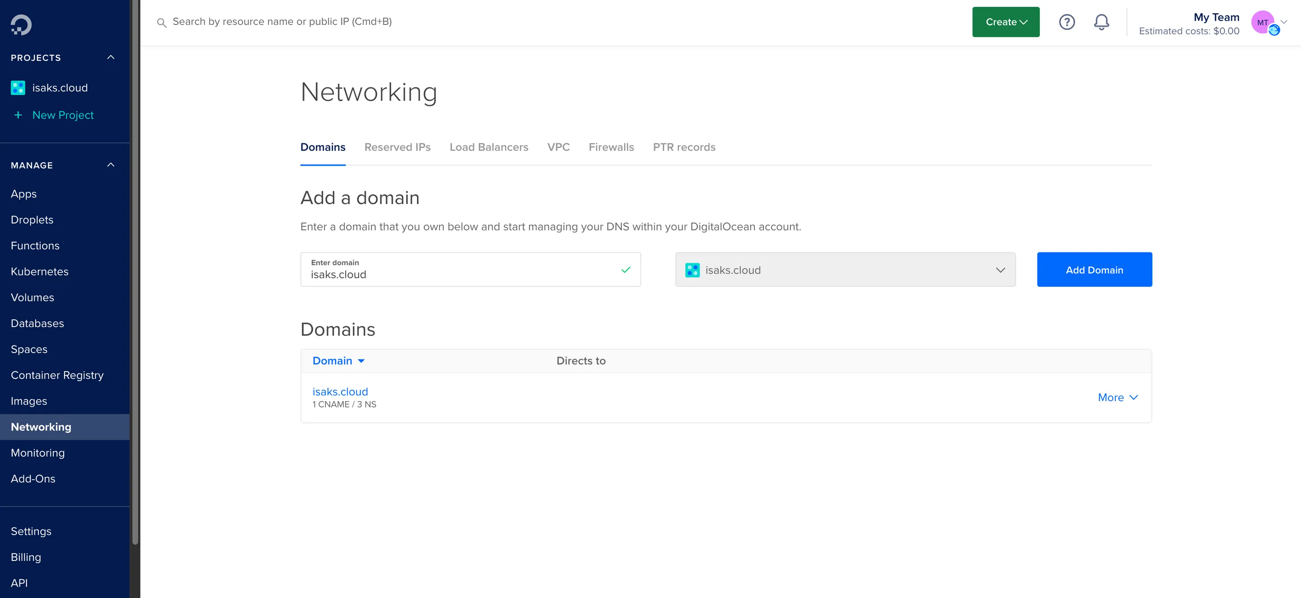Open Apps in the sidebar

[x=24, y=194]
